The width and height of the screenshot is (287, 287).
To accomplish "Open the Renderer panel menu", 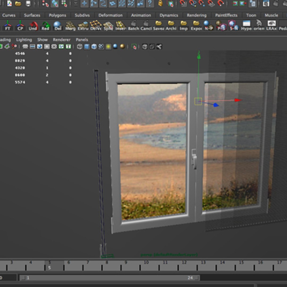I will click(x=62, y=40).
